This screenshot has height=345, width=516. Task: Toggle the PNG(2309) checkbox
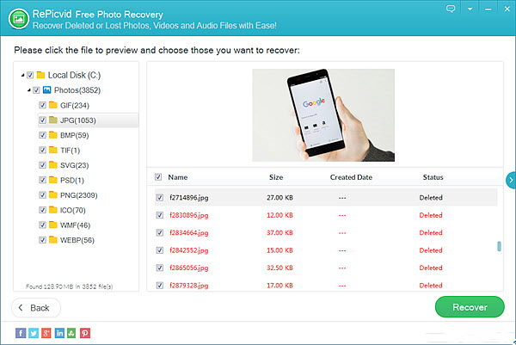coord(42,195)
